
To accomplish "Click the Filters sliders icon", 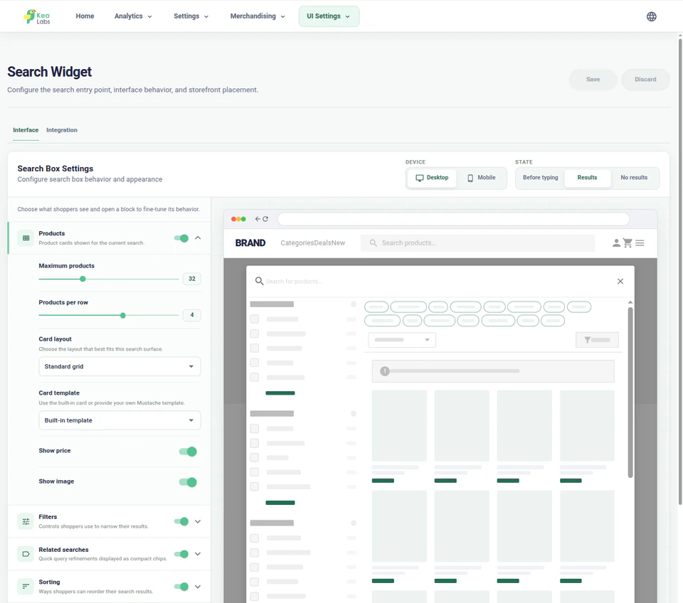I will [26, 521].
